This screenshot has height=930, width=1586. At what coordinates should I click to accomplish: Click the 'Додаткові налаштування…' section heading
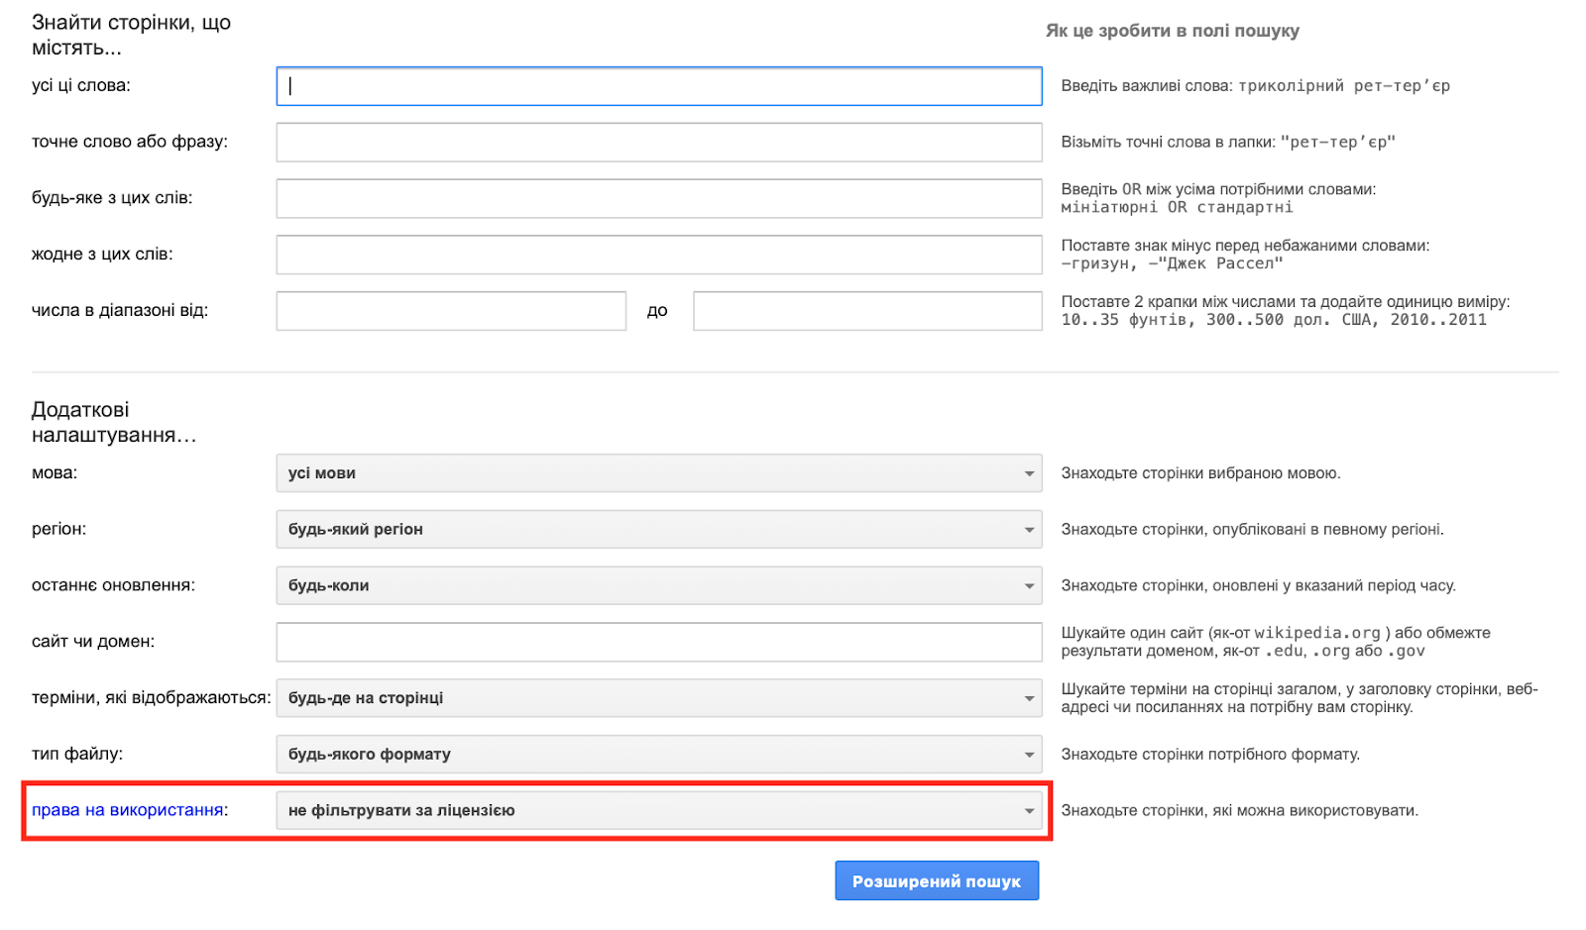coord(114,423)
